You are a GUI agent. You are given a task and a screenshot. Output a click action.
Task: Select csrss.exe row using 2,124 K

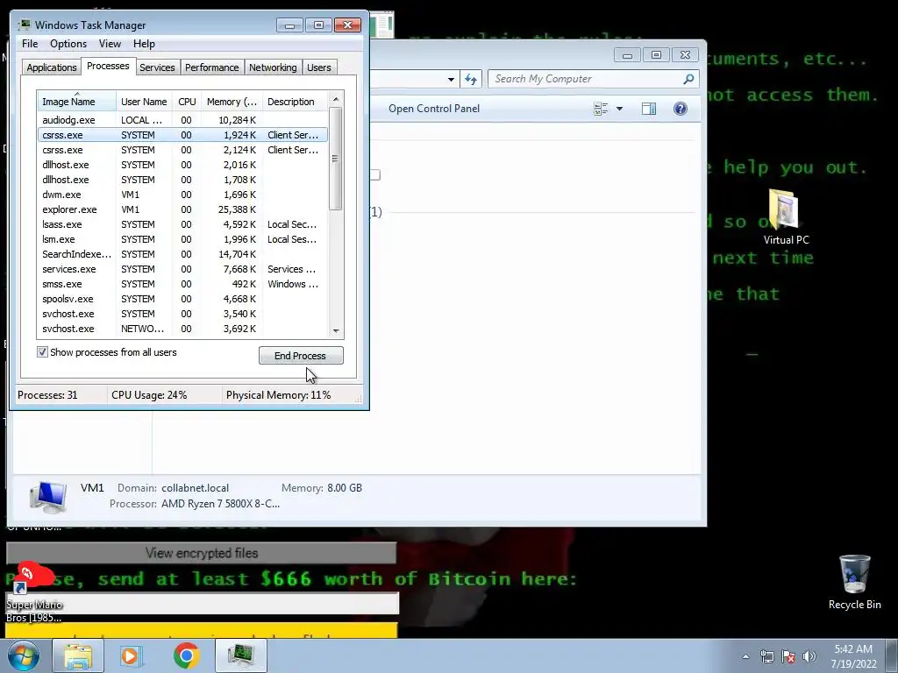click(182, 150)
